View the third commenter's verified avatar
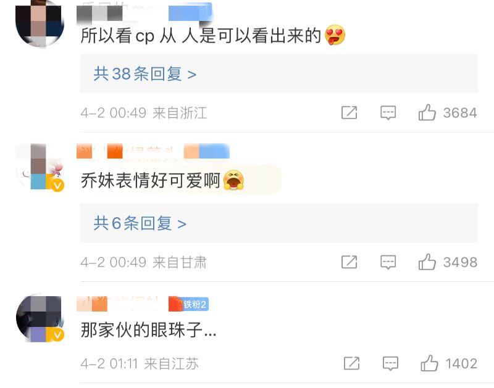Image resolution: width=494 pixels, height=388 pixels. click(40, 318)
